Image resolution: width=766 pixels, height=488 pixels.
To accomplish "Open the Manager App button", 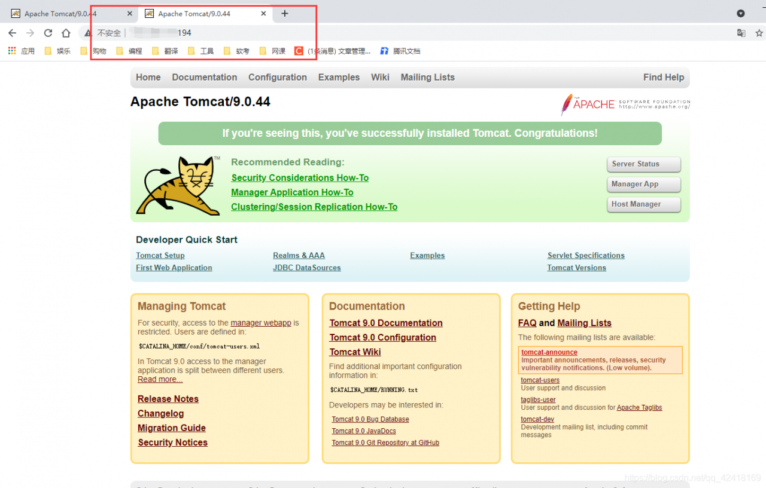I will pyautogui.click(x=644, y=184).
